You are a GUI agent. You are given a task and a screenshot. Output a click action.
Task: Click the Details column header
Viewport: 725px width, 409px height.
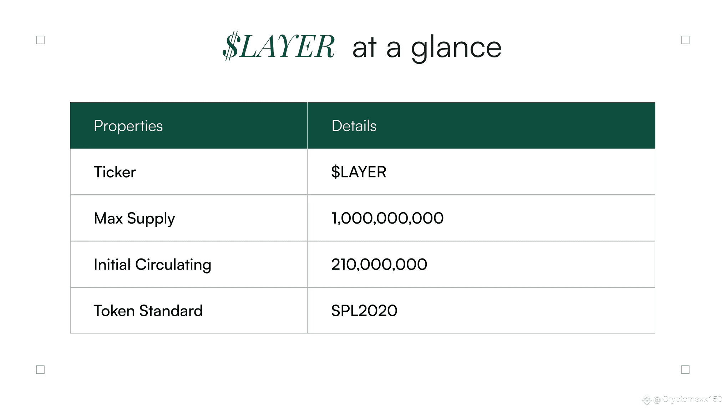354,126
